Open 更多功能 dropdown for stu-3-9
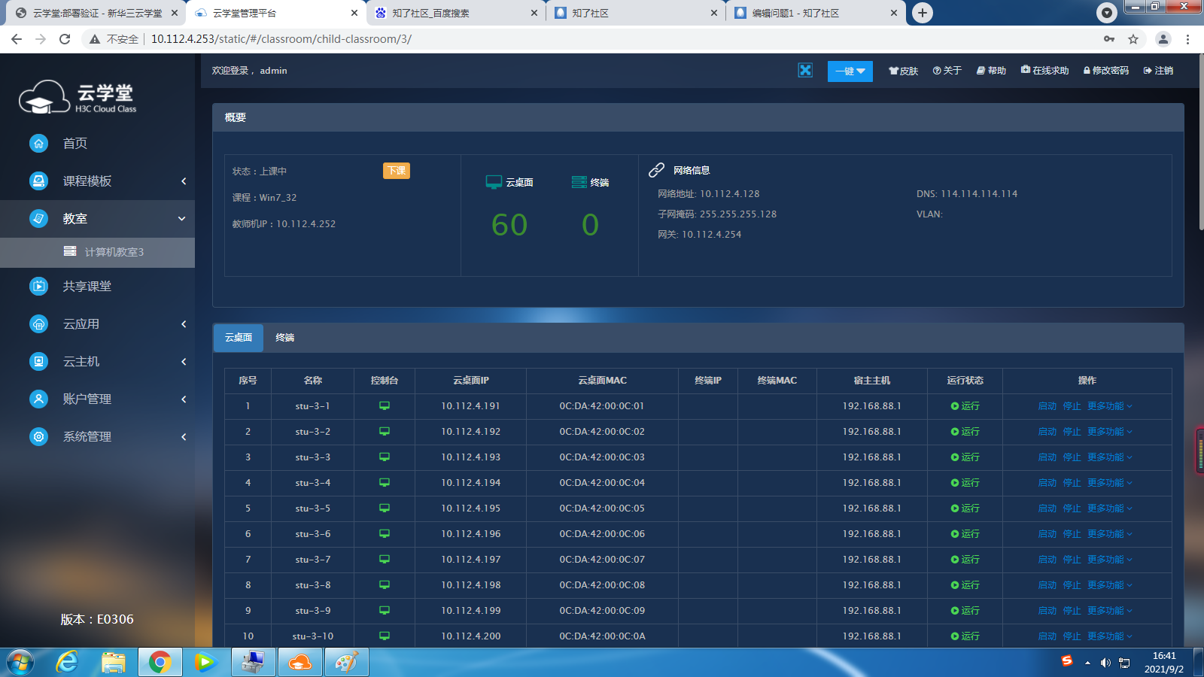 [1109, 611]
